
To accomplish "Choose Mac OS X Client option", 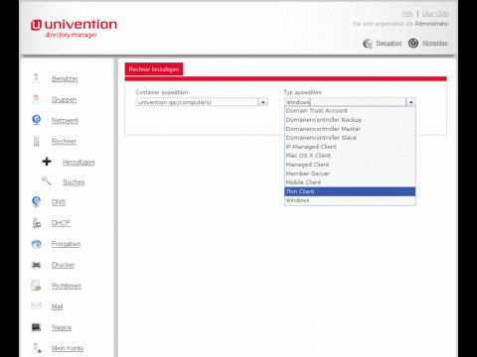I will click(350, 156).
